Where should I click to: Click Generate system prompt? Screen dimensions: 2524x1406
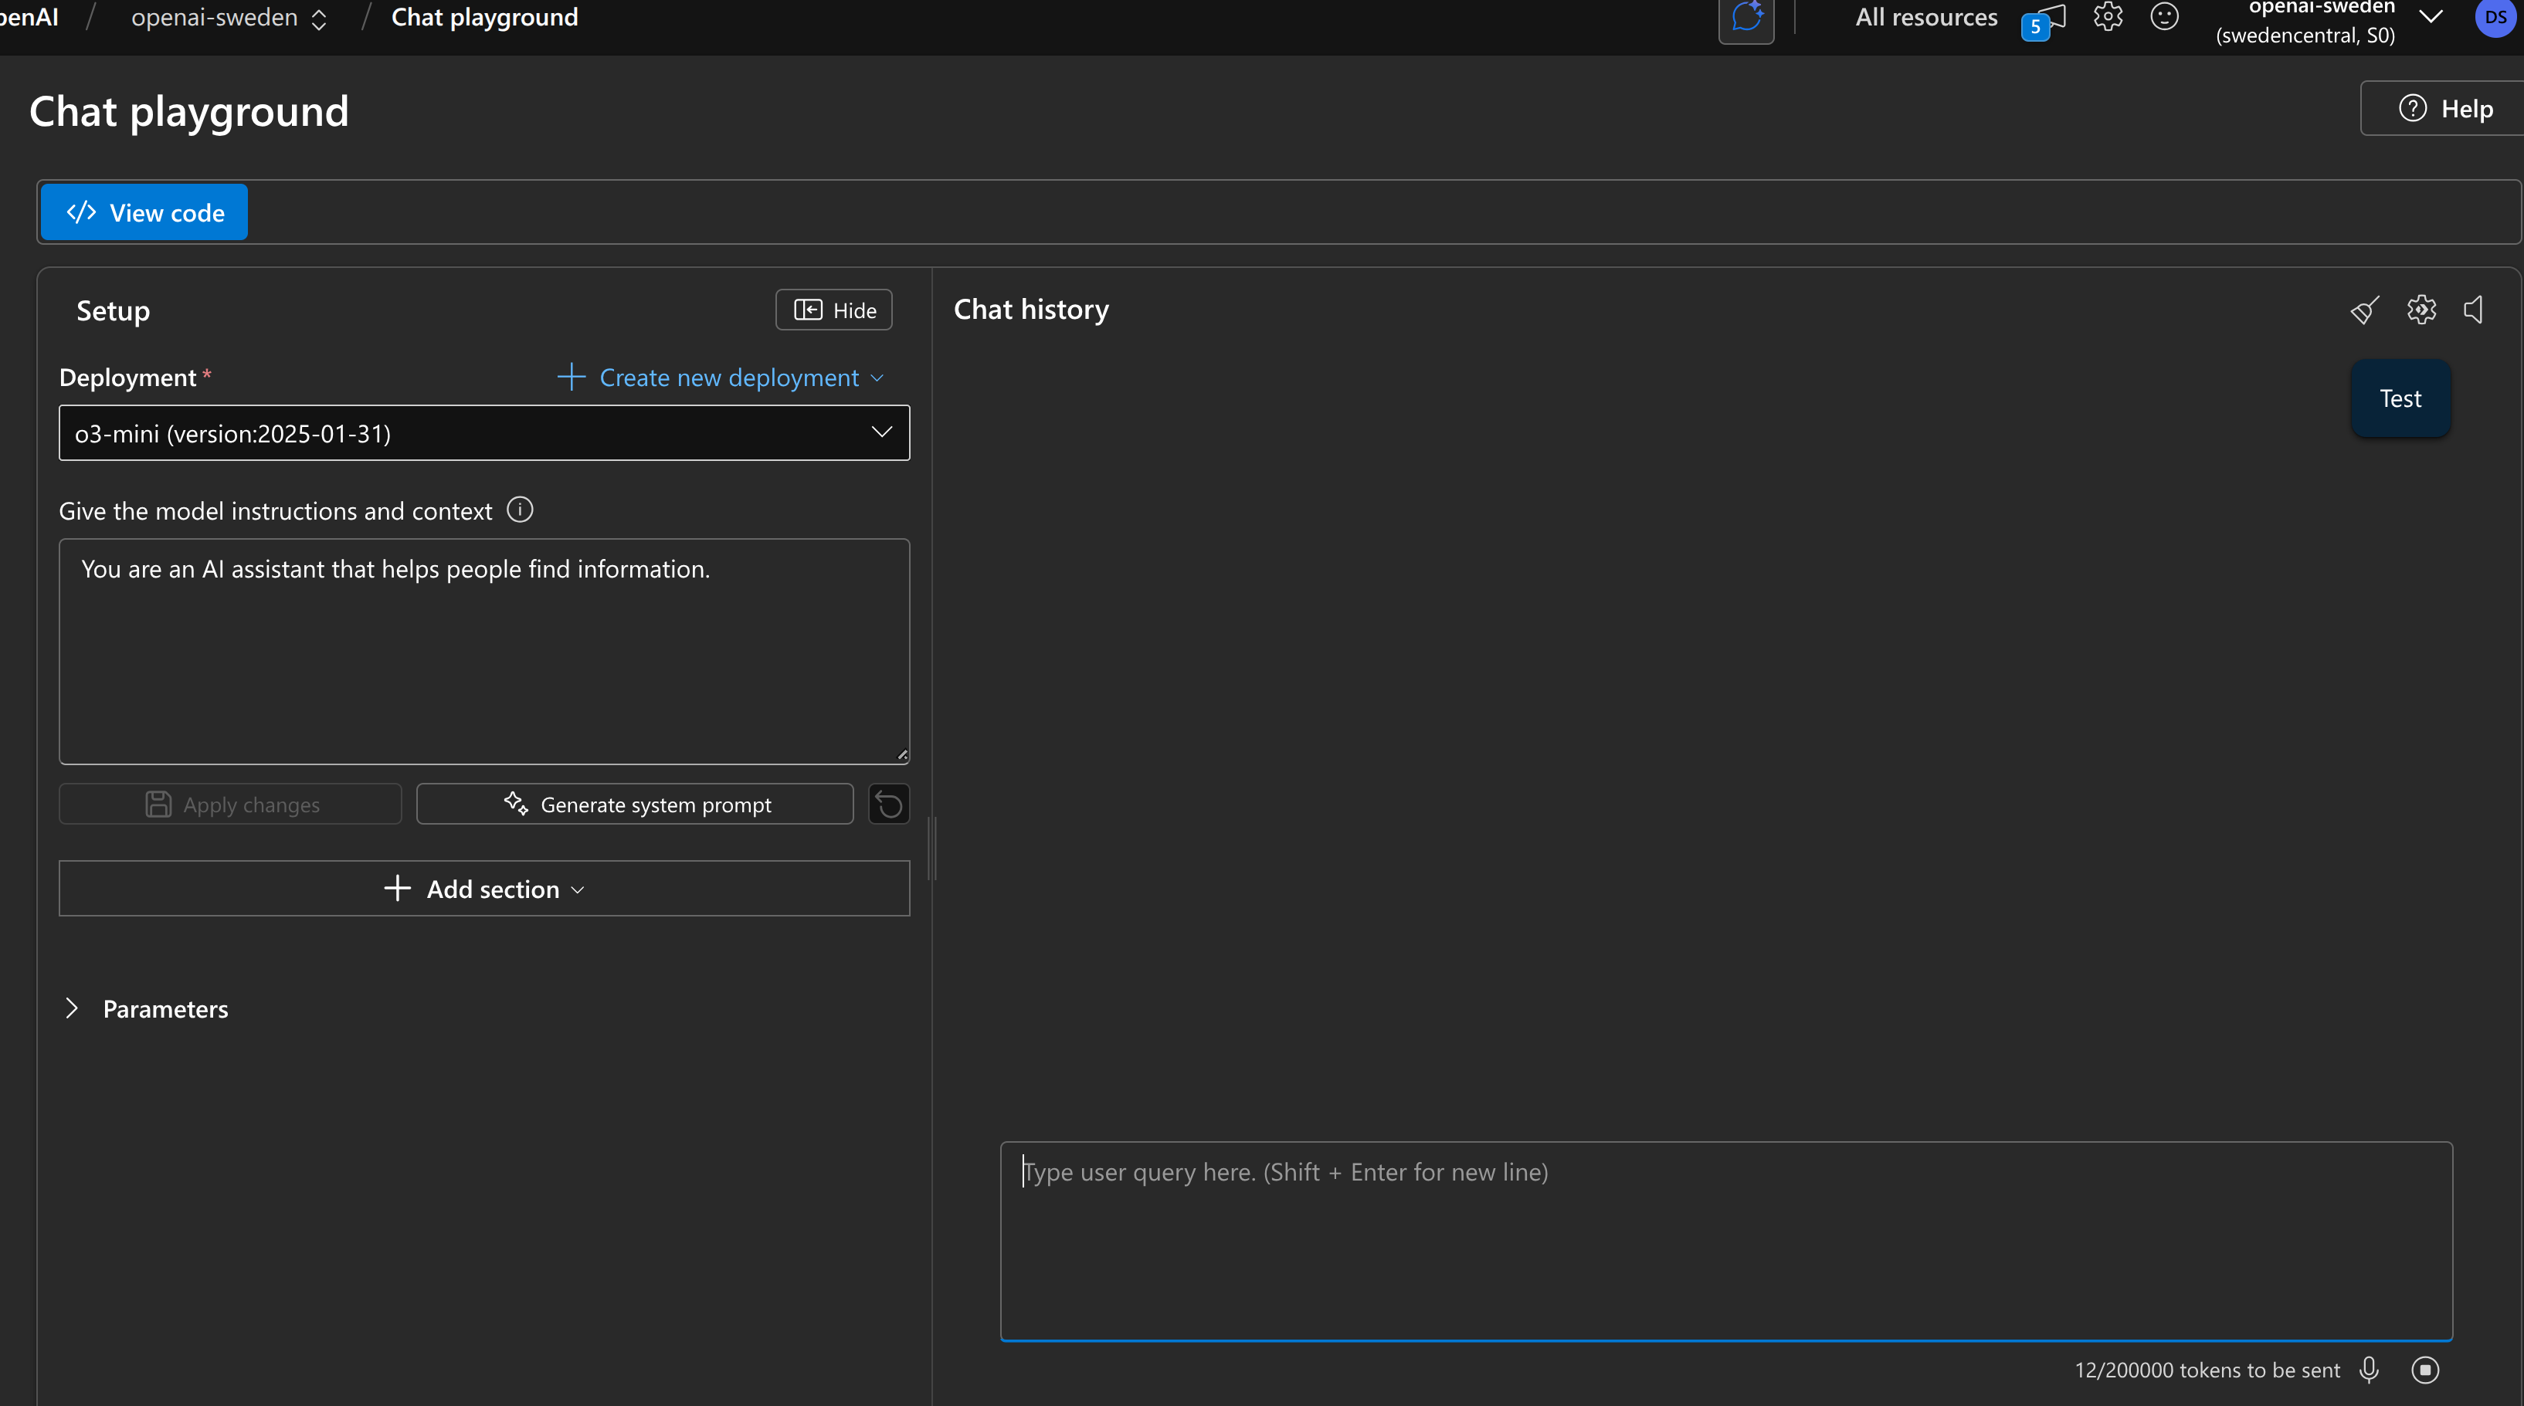click(x=635, y=805)
